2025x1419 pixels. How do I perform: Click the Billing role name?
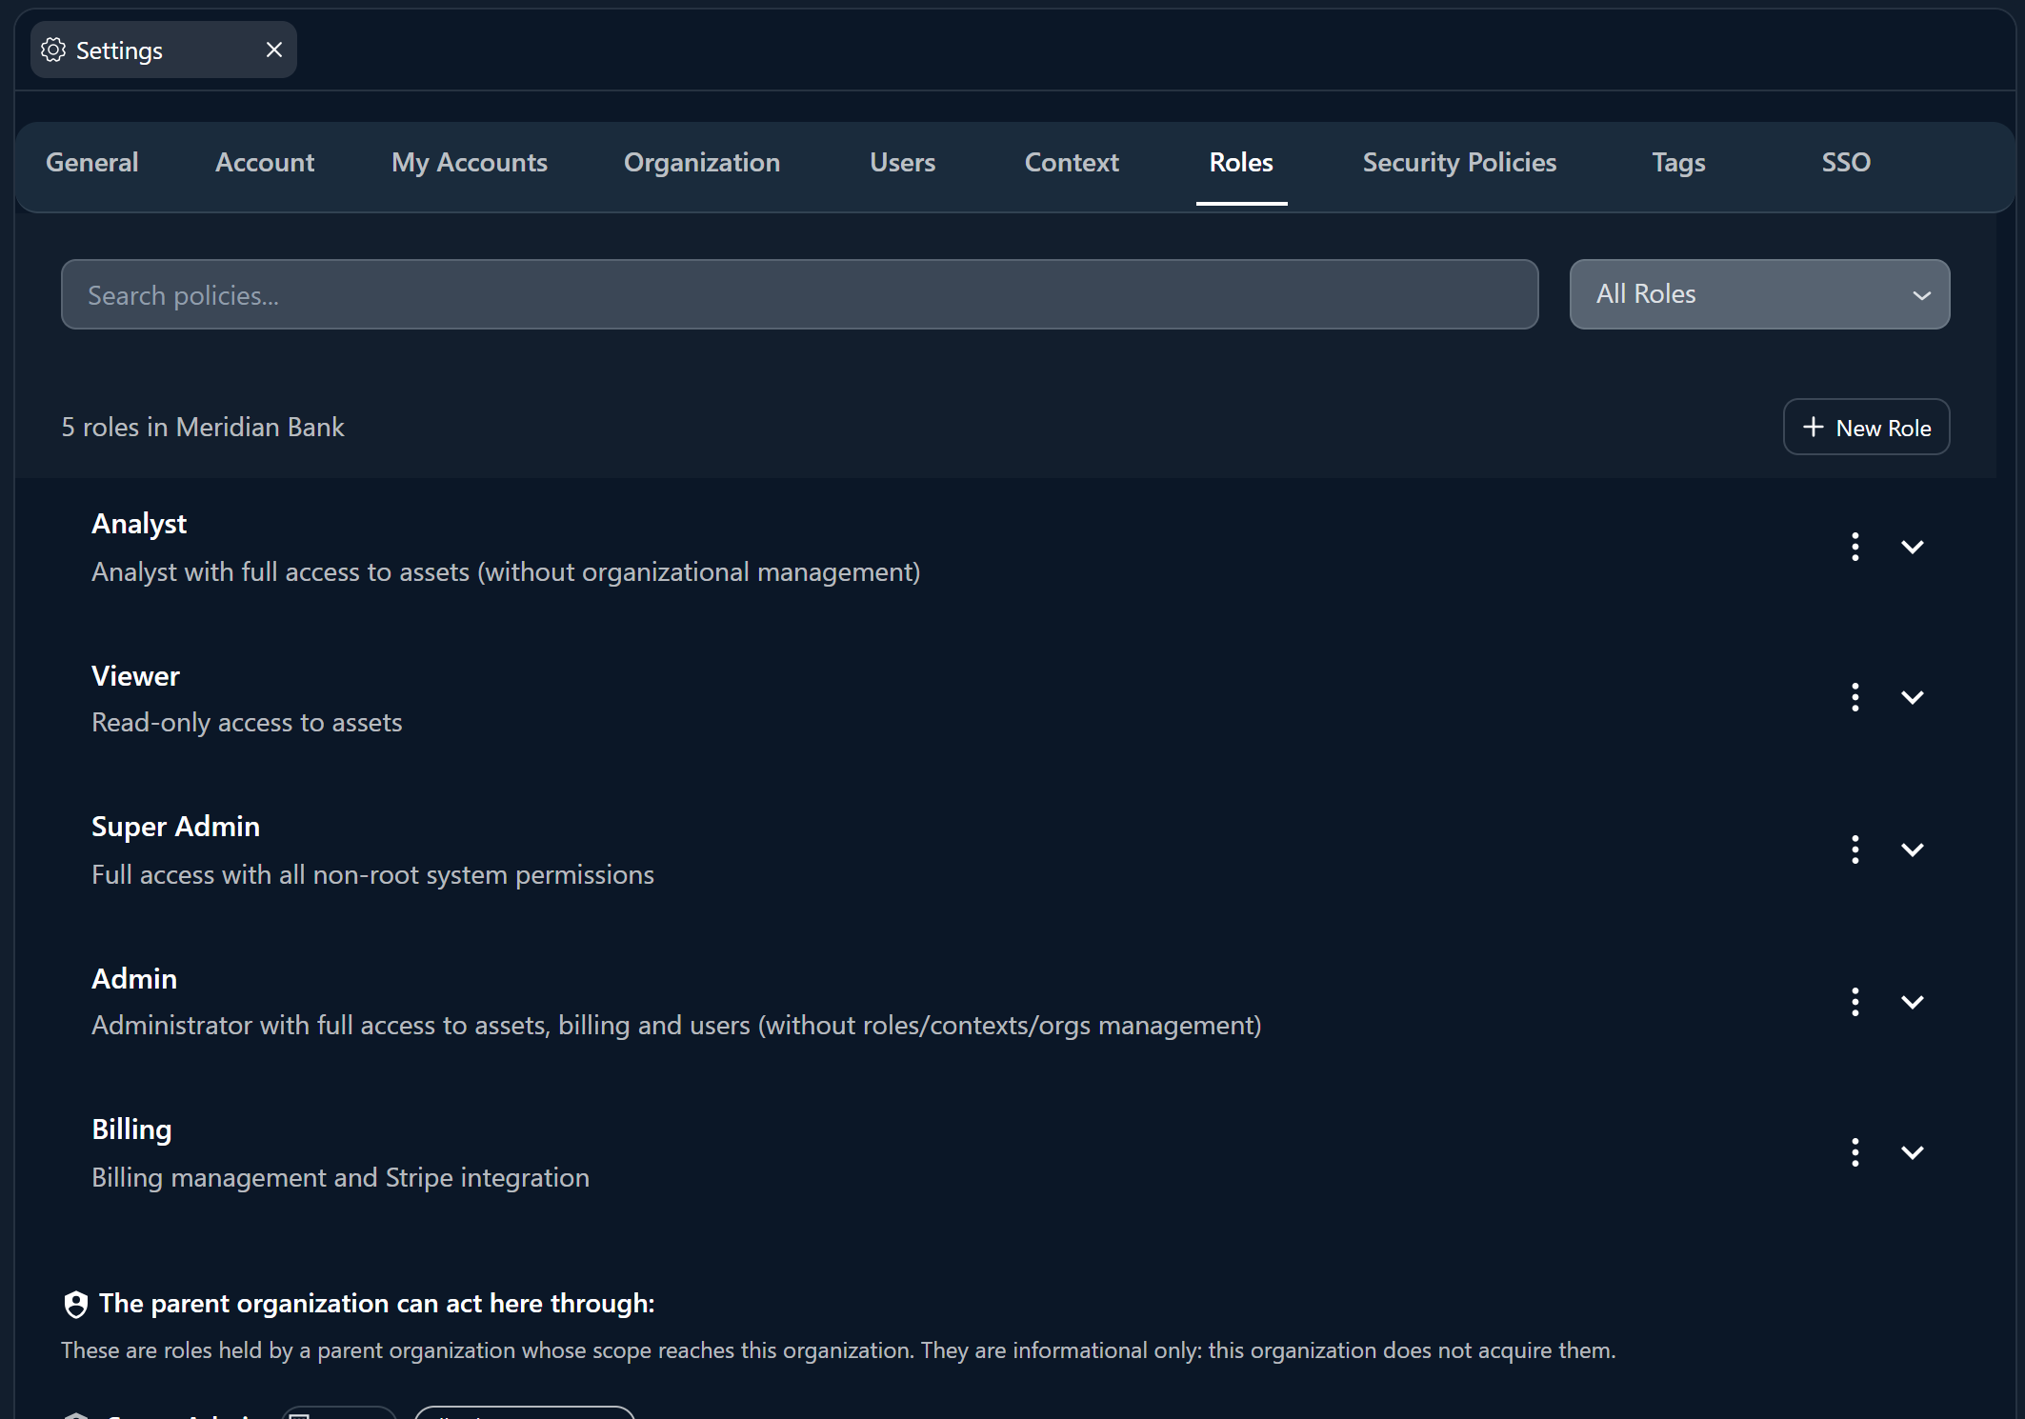pos(131,1129)
